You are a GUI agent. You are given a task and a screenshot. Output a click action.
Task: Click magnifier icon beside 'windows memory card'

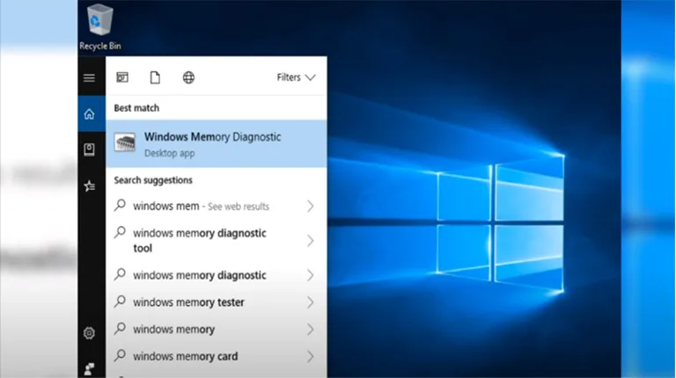[x=120, y=356]
